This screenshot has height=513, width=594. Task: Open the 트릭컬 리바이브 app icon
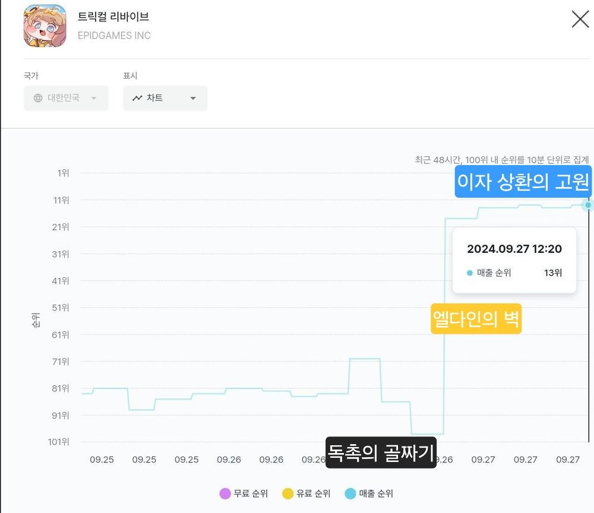coord(45,26)
